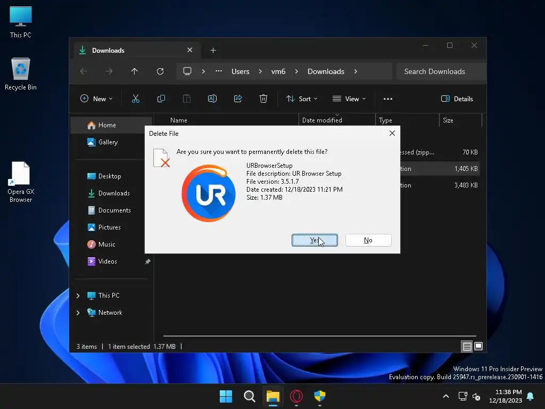This screenshot has height=409, width=545.
Task: Open This PC desktop icon
Action: click(21, 22)
